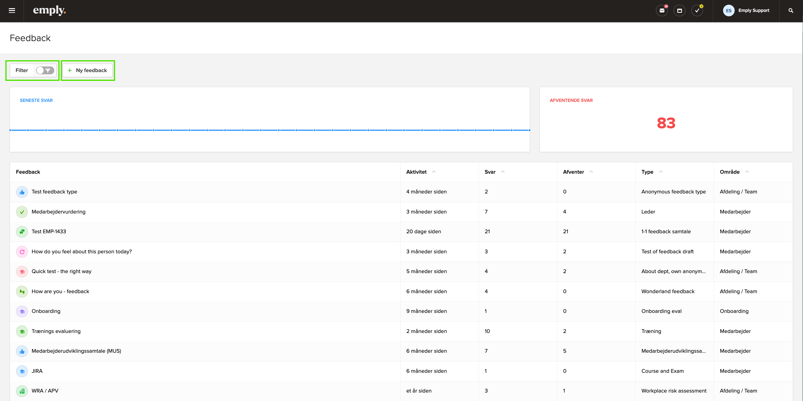Viewport: 803px width, 401px height.
Task: Open the calendar icon in header
Action: pyautogui.click(x=679, y=11)
